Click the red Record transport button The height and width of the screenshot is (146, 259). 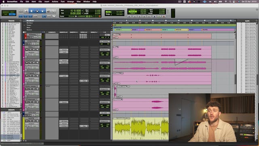tap(164, 17)
